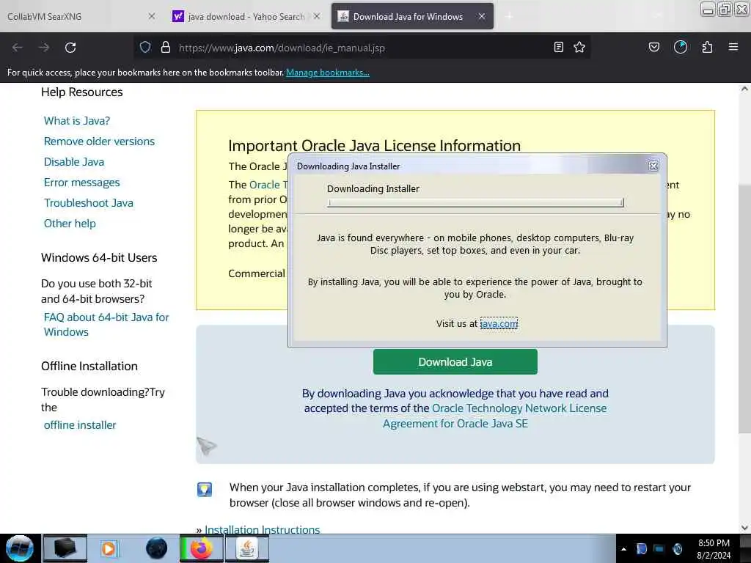Show hidden system tray icons
Viewport: 751px width, 563px height.
click(x=623, y=549)
